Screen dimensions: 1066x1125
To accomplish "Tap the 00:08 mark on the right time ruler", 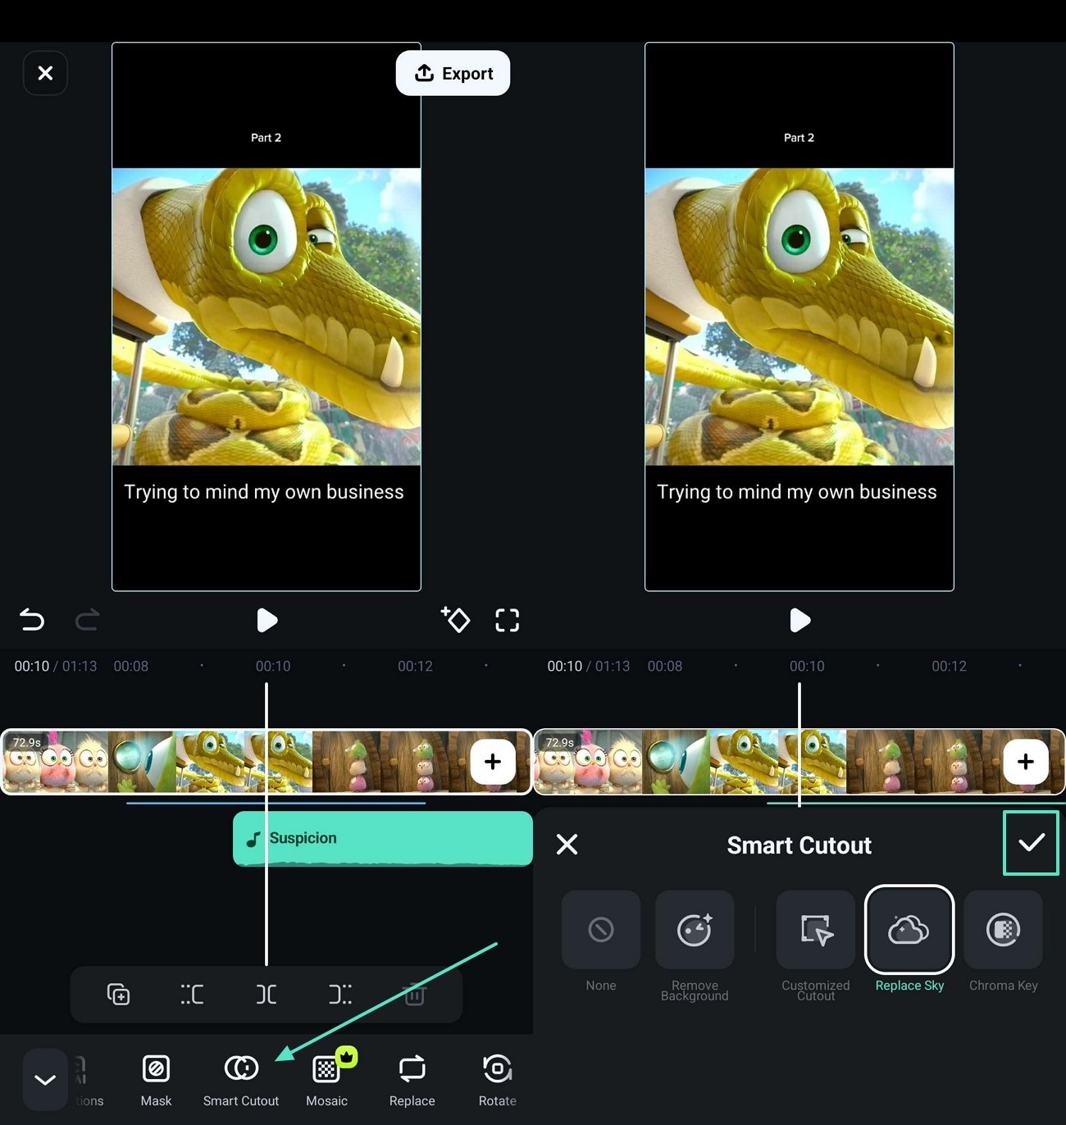I will (665, 667).
